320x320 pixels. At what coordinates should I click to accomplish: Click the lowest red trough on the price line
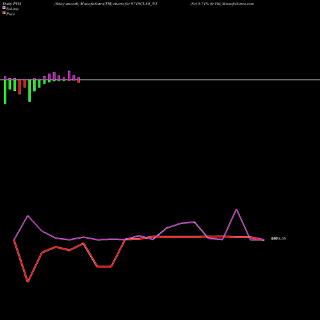28,282
